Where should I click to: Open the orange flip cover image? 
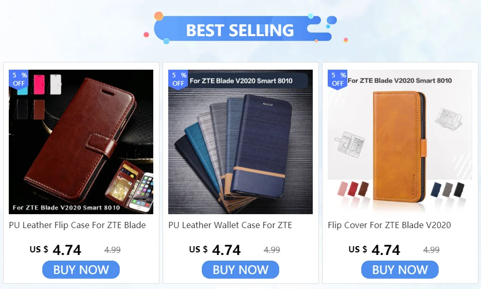[400, 142]
